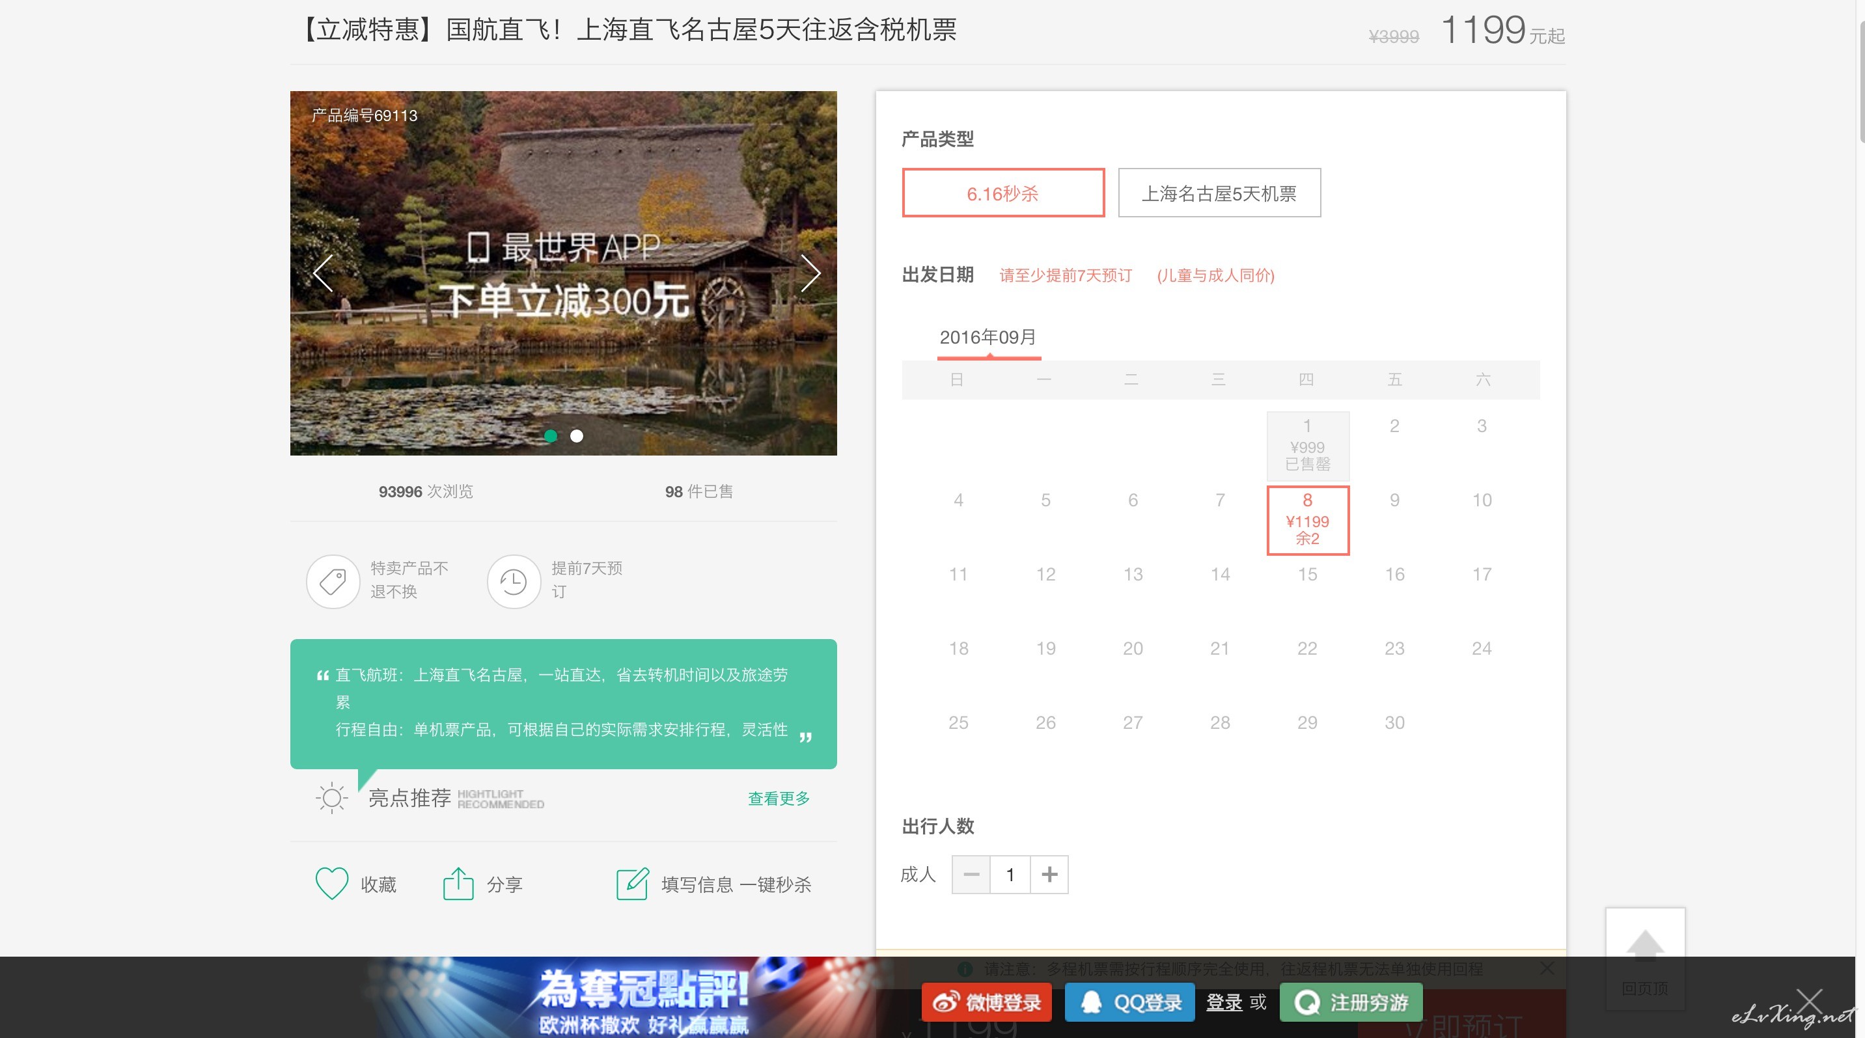Click the product number 产品编号69113 label
Image resolution: width=1865 pixels, height=1038 pixels.
[364, 115]
